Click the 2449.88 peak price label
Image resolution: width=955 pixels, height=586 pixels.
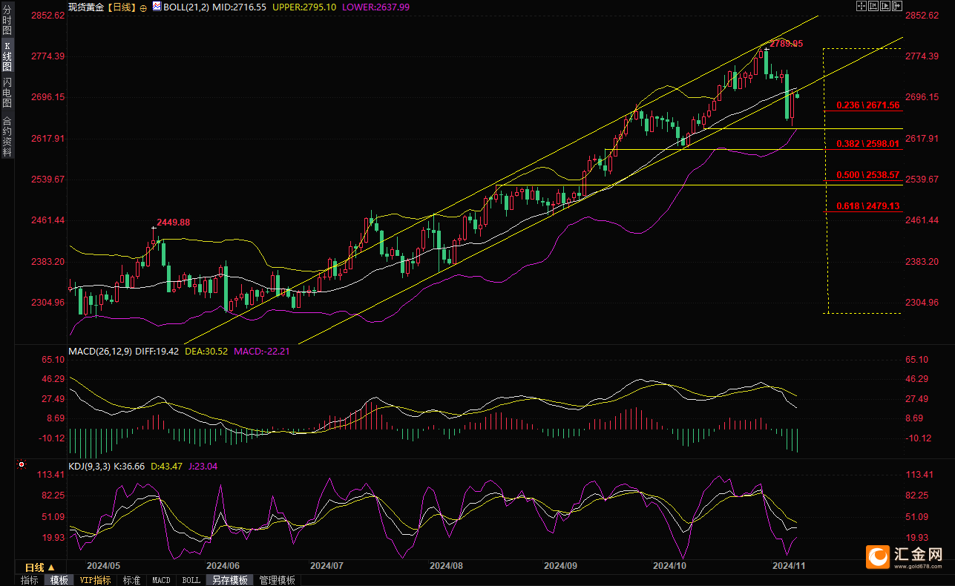(x=173, y=222)
